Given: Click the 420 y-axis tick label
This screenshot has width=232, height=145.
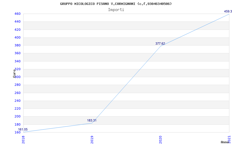Looking at the screenshot, I should pyautogui.click(x=17, y=30).
